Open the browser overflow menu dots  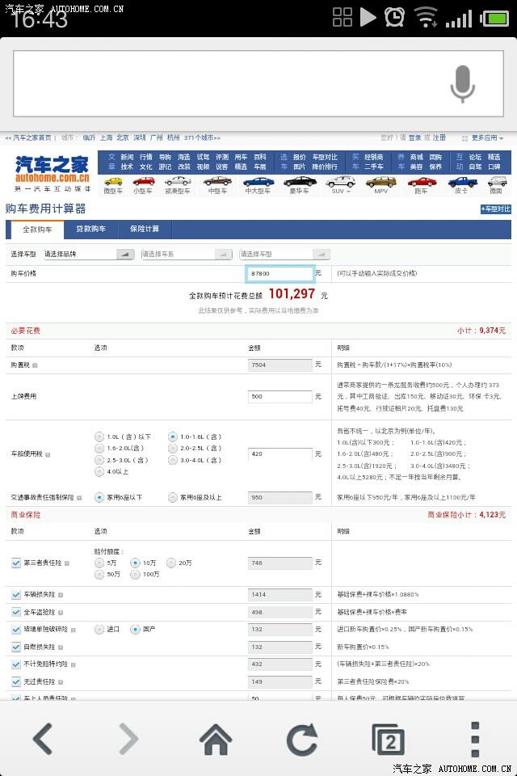(475, 740)
